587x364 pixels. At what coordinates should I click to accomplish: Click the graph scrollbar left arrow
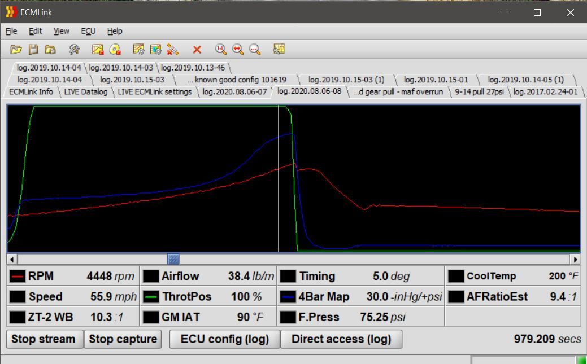coord(12,259)
